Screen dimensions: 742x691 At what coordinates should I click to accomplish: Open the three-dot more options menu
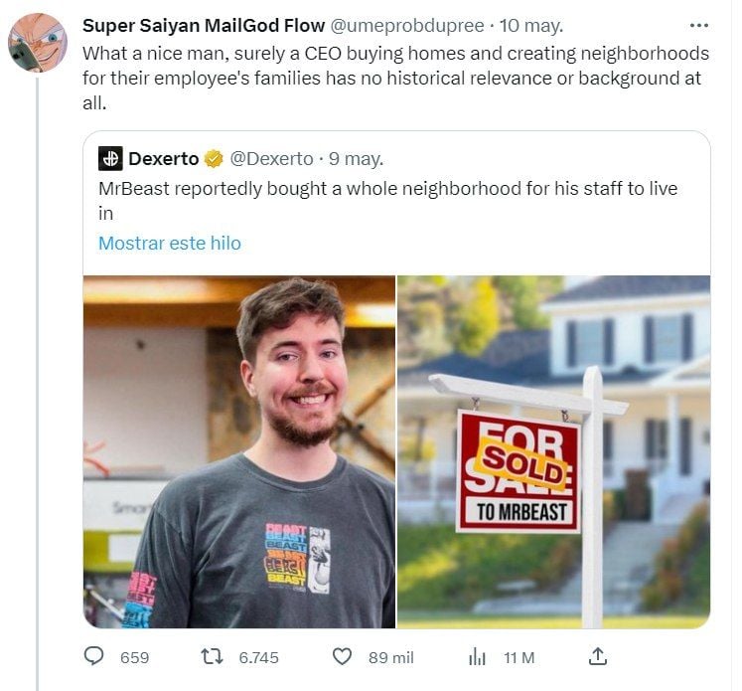tap(698, 25)
